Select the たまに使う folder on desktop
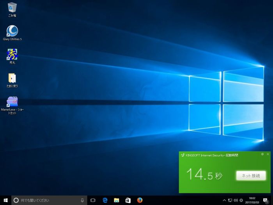 click(x=12, y=78)
